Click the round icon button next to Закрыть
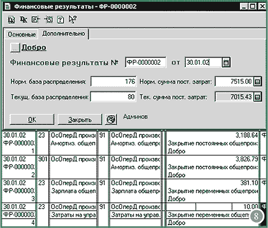The width and height of the screenshot is (268, 228). click(x=111, y=119)
